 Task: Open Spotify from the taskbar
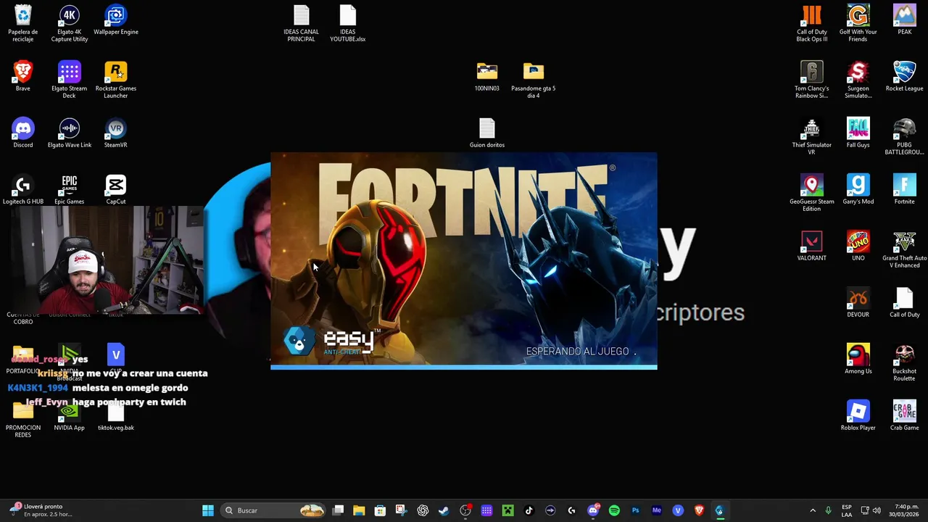(x=614, y=510)
